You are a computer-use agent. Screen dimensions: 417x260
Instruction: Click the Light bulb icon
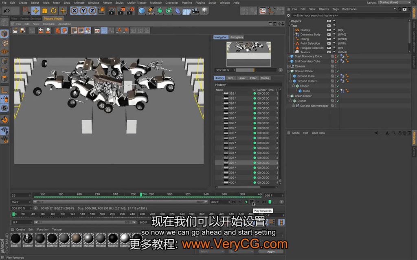point(204,11)
